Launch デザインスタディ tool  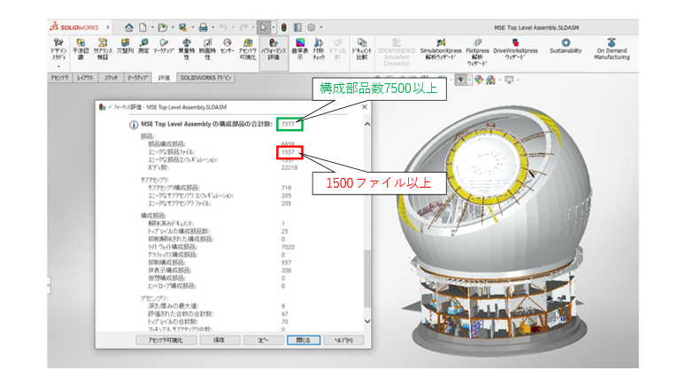58,50
